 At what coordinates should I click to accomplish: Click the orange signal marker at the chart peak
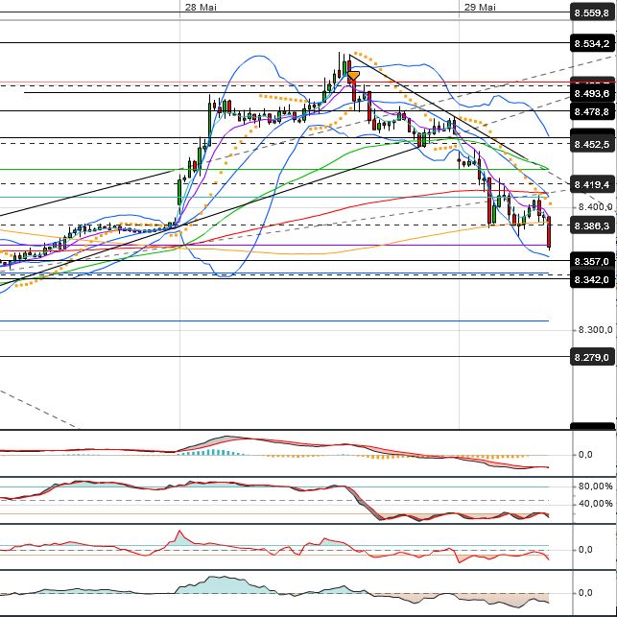pyautogui.click(x=353, y=77)
